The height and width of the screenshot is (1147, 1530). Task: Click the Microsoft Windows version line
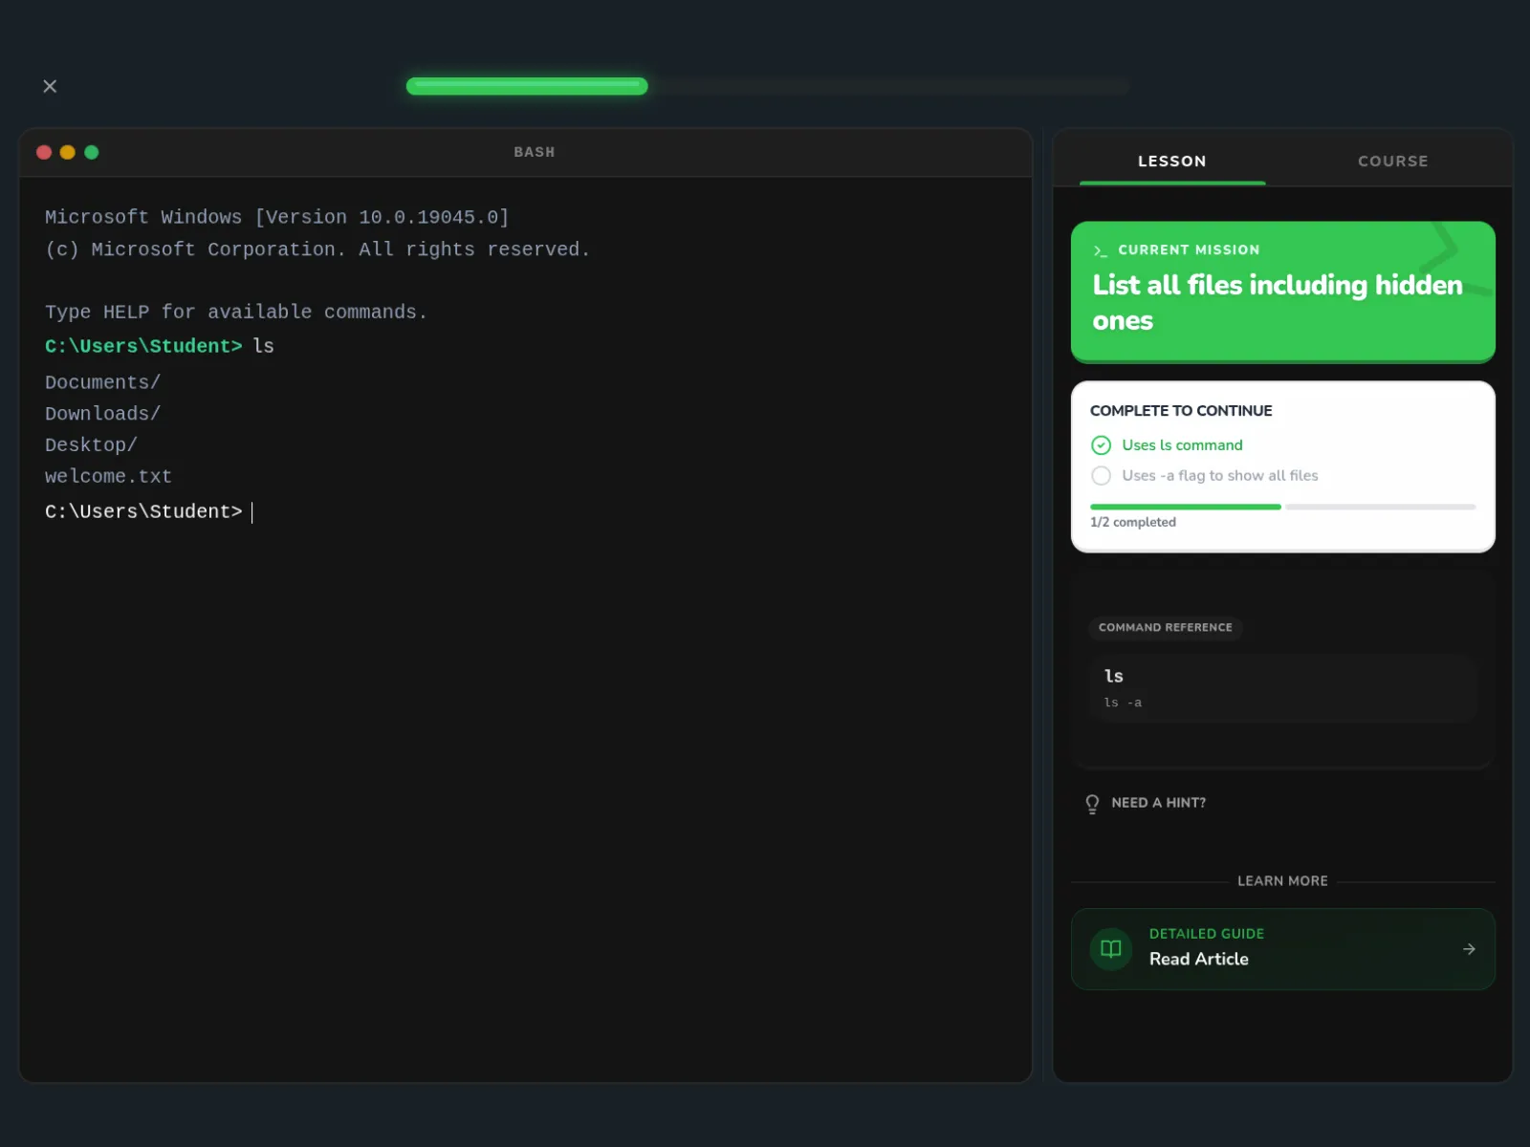coord(277,218)
